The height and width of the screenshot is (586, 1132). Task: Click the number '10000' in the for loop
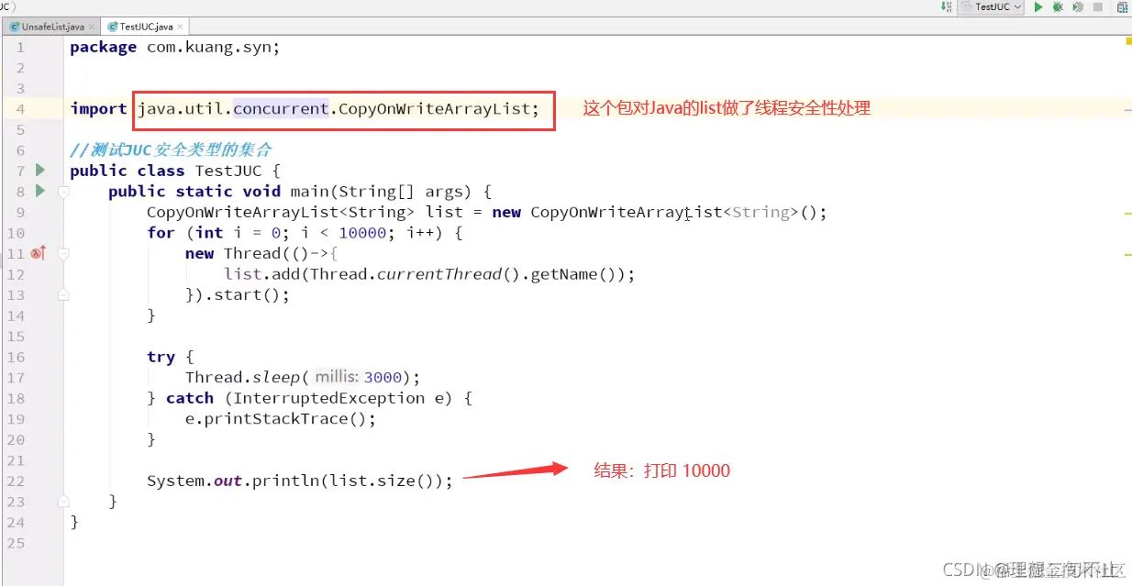click(x=362, y=233)
